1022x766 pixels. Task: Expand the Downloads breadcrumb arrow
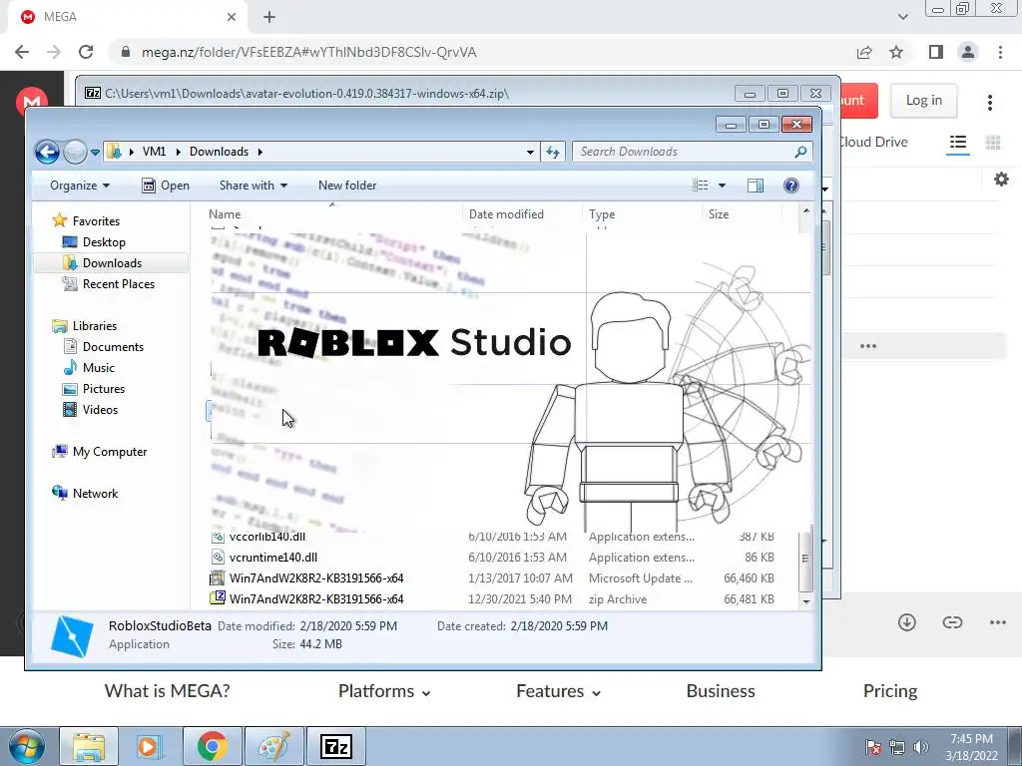click(260, 152)
